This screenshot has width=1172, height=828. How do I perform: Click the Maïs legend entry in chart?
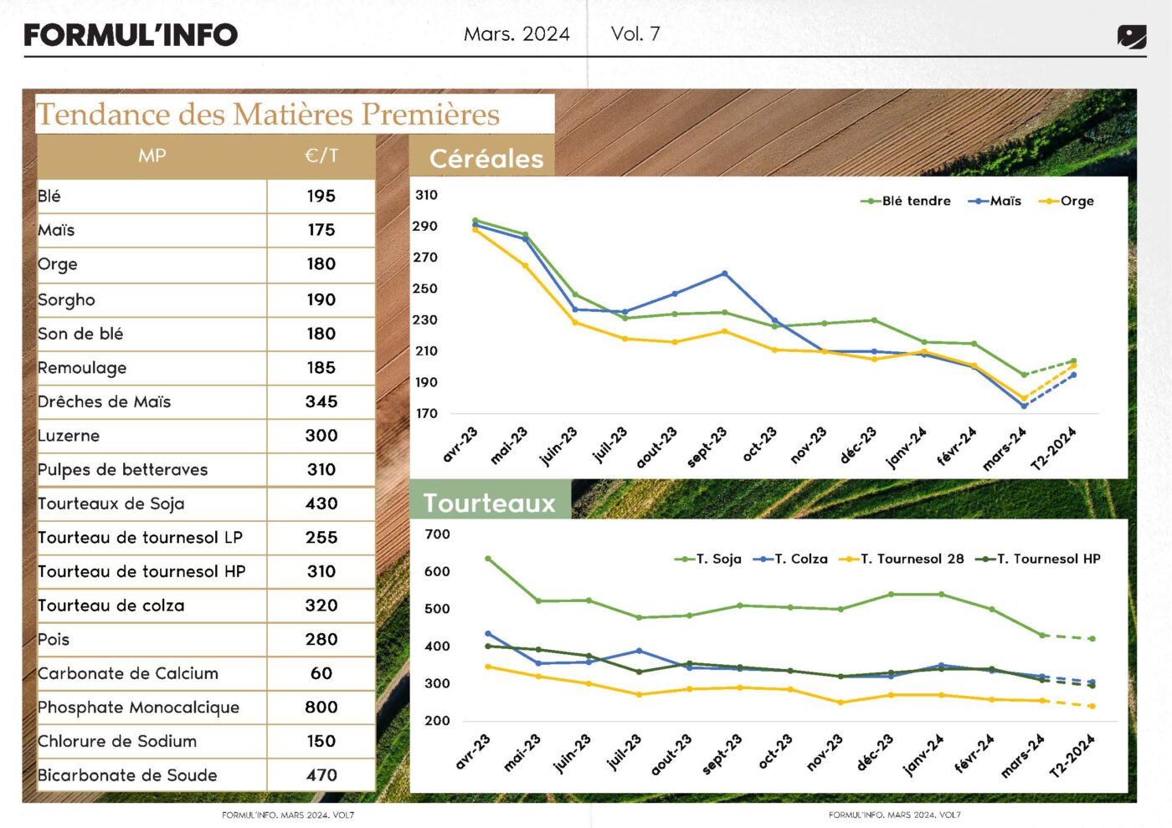click(x=995, y=202)
